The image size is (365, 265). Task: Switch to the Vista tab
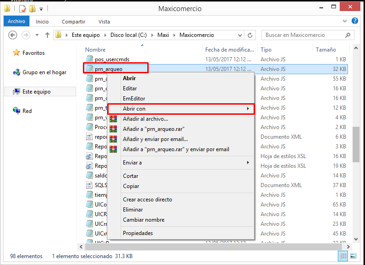pyautogui.click(x=104, y=22)
